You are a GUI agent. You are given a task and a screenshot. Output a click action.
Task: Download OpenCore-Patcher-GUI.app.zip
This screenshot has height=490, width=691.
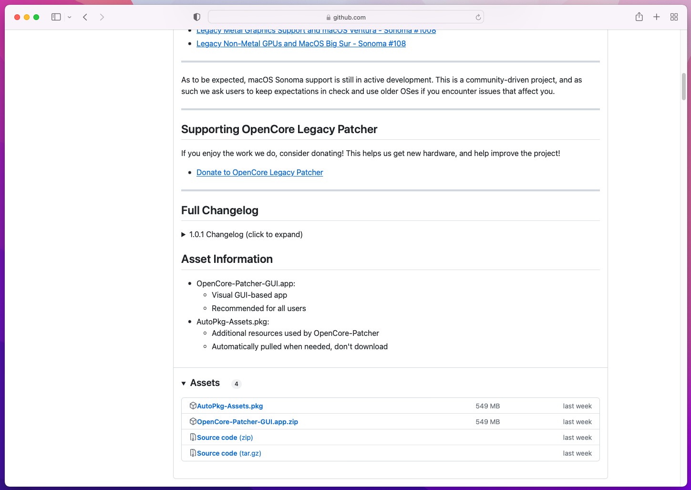(248, 422)
